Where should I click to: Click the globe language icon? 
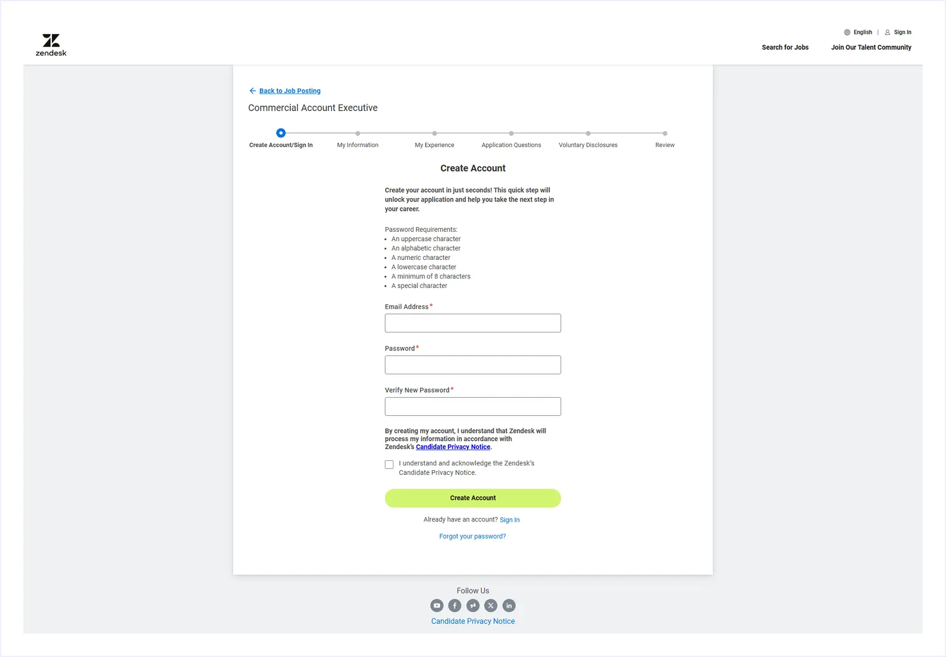(x=847, y=32)
